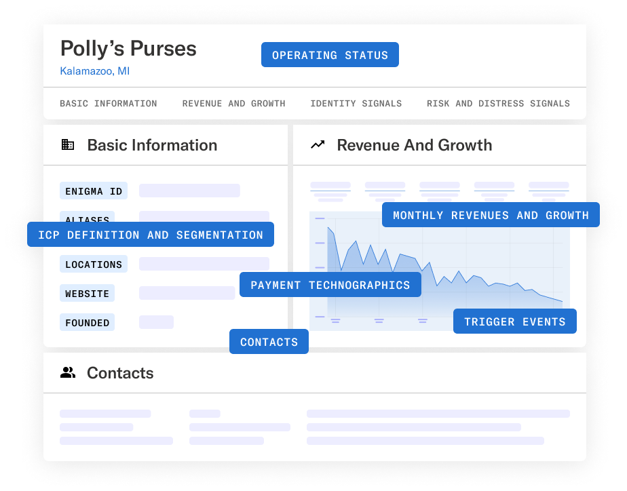The height and width of the screenshot is (491, 627).
Task: Select the Identity Signals tab
Action: click(x=356, y=104)
